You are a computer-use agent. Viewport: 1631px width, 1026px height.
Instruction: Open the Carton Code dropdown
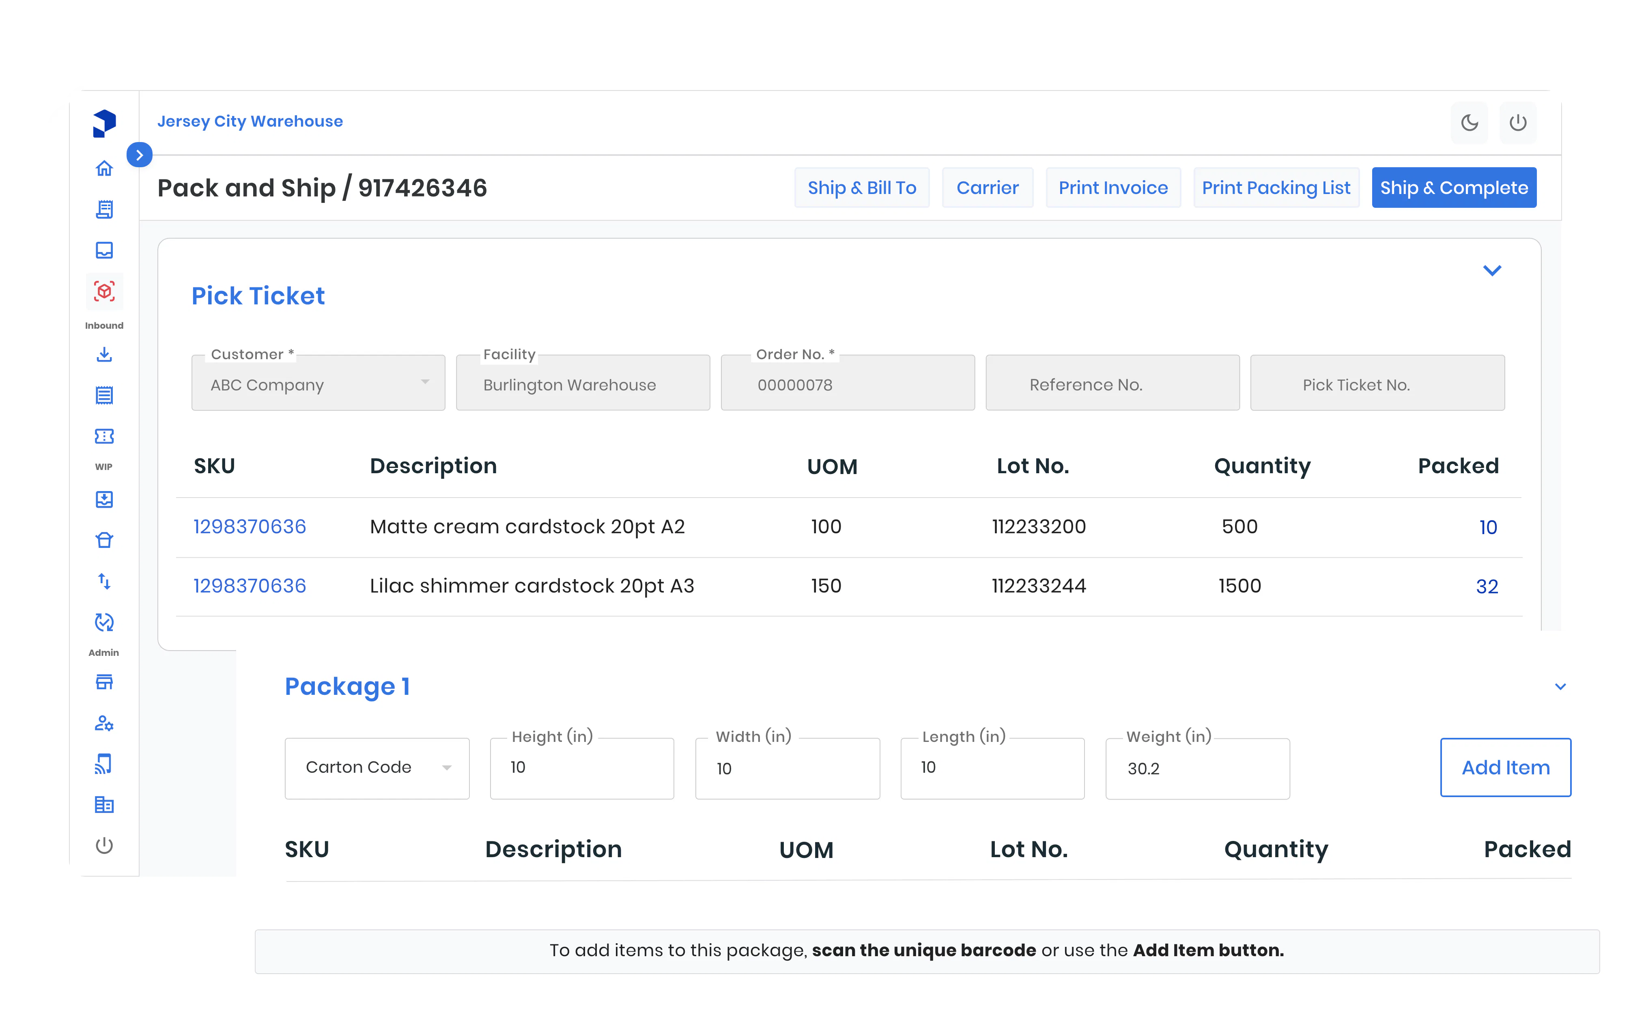[377, 768]
